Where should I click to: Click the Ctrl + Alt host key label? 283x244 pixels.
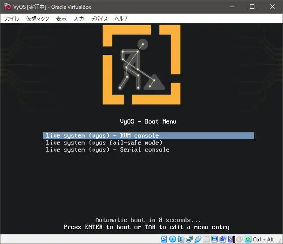[263, 240]
